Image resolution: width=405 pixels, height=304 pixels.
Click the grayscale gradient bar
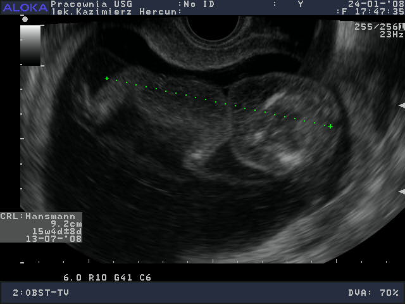pos(30,46)
